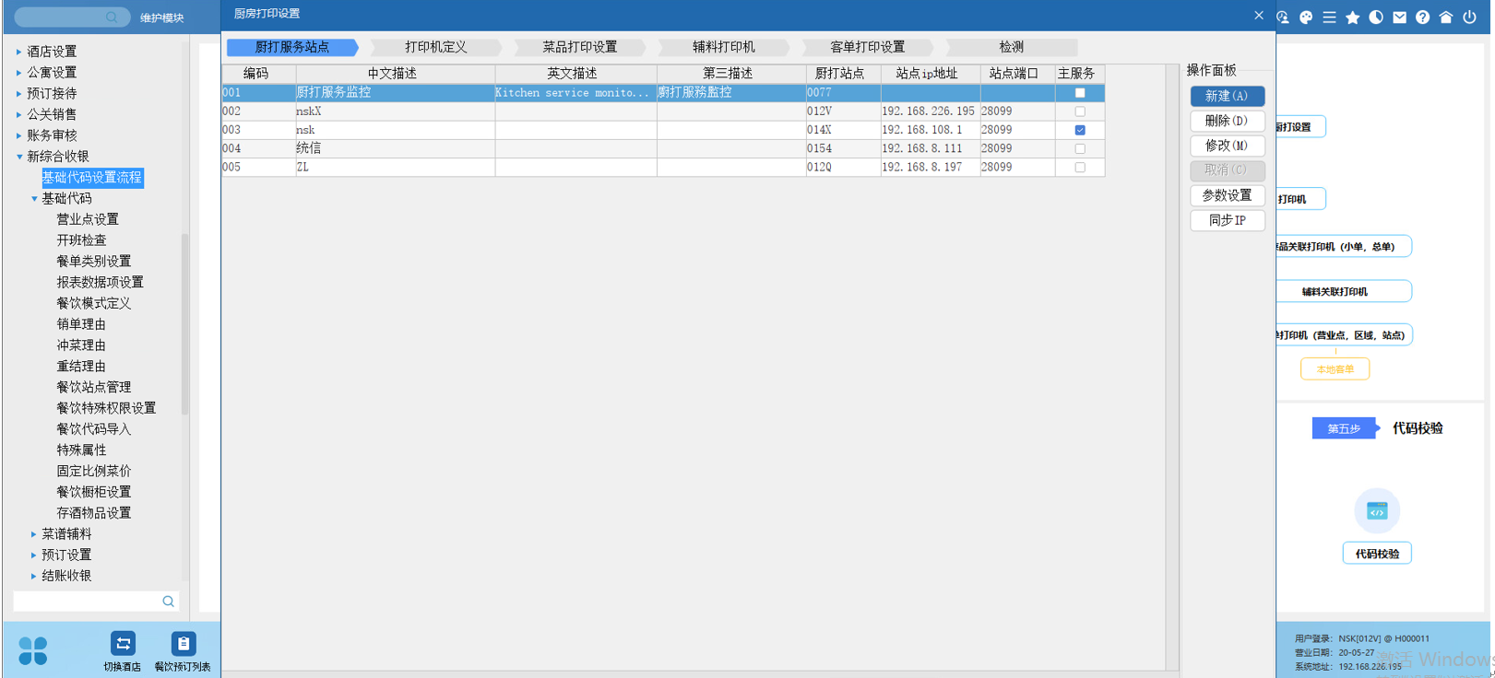1495x678 pixels.
Task: Collapse the 新综合收银 tree node
Action: point(19,157)
